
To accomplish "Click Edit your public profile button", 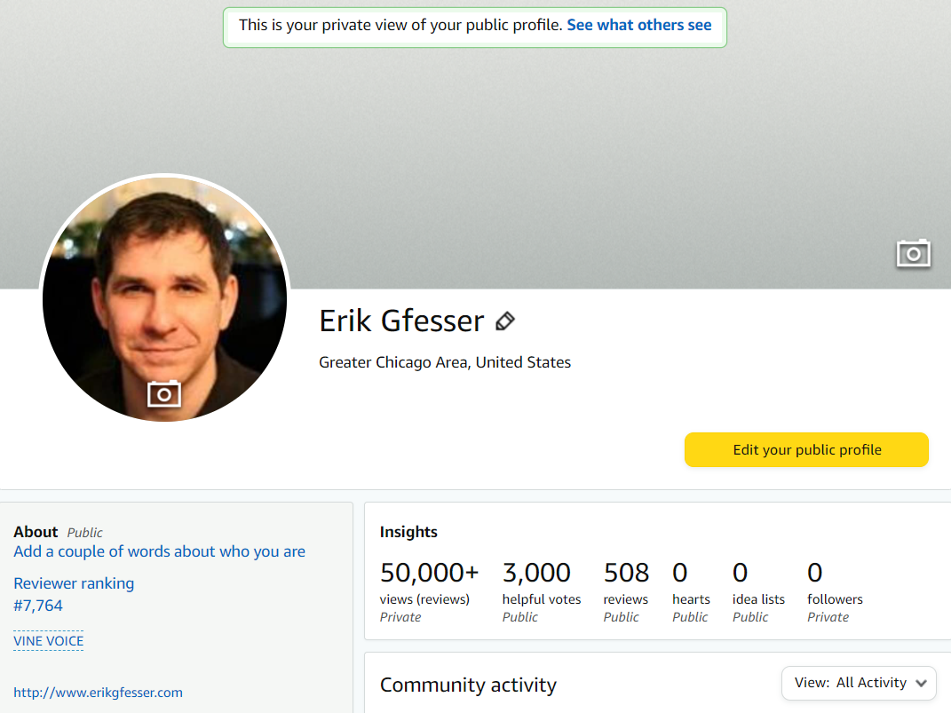I will click(806, 449).
